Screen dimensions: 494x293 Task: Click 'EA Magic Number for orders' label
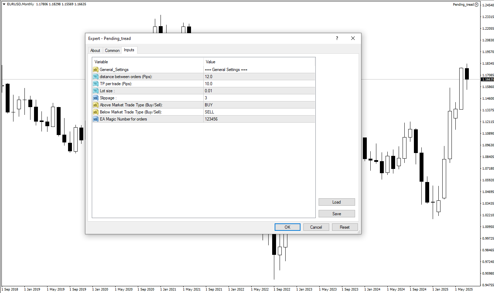click(x=123, y=119)
